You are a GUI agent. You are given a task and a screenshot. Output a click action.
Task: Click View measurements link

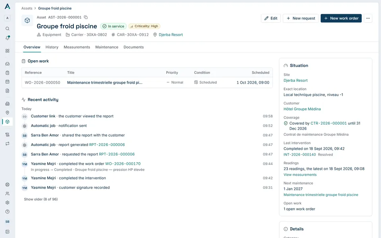click(300, 175)
